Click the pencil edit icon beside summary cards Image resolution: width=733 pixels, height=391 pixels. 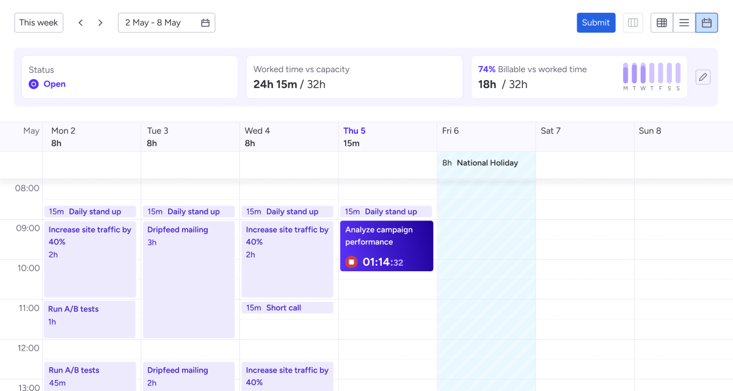tap(703, 77)
